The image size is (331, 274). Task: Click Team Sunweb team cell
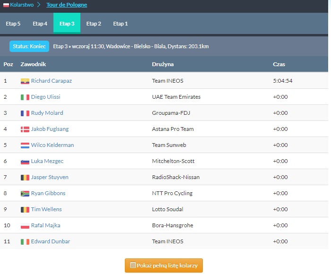169,145
